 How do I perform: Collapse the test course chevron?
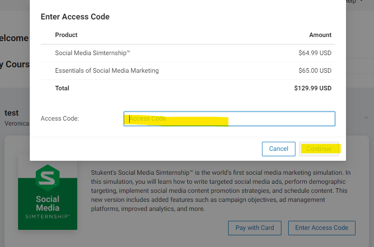tap(366, 118)
